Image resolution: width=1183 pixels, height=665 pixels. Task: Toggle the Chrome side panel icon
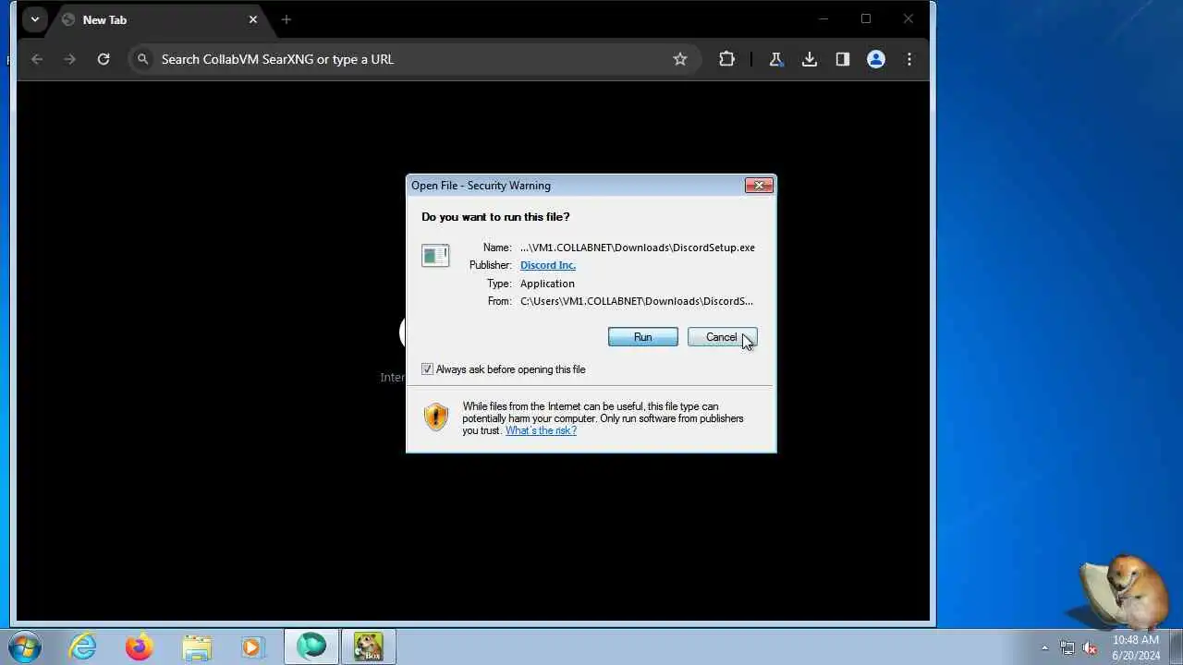[842, 59]
